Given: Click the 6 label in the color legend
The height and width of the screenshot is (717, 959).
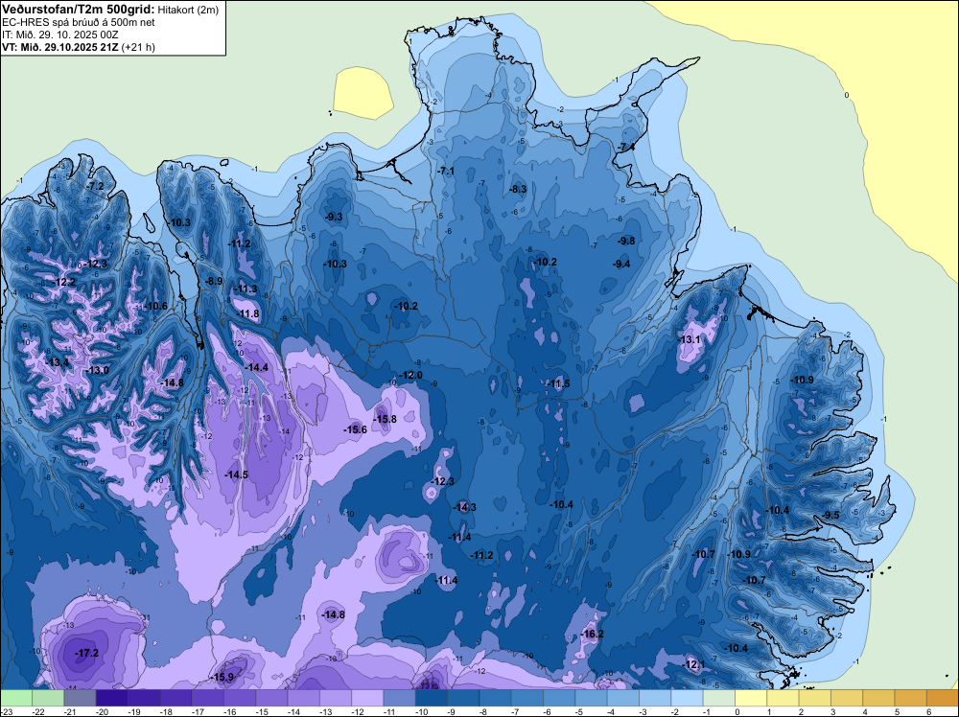Looking at the screenshot, I should click(929, 711).
